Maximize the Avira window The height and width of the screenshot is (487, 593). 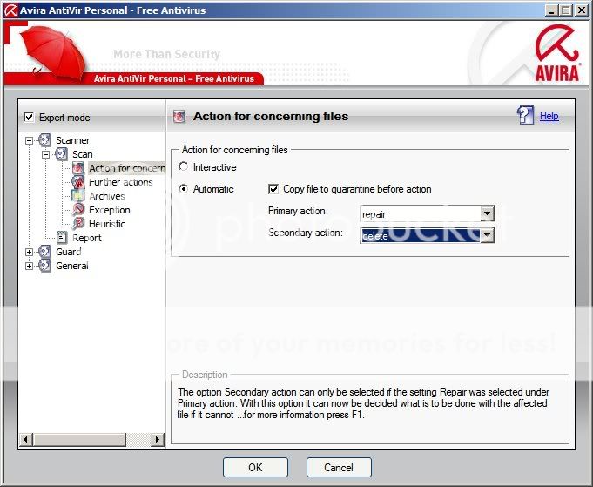[x=566, y=10]
